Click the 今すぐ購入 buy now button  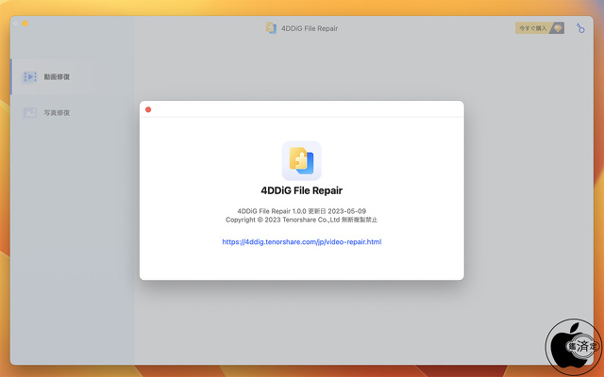pos(540,28)
